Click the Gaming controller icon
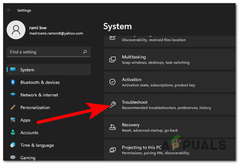The image size is (239, 164). click(x=13, y=157)
